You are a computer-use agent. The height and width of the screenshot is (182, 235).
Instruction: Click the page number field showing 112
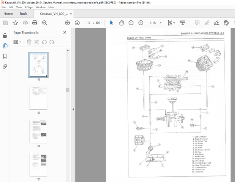coord(88,23)
